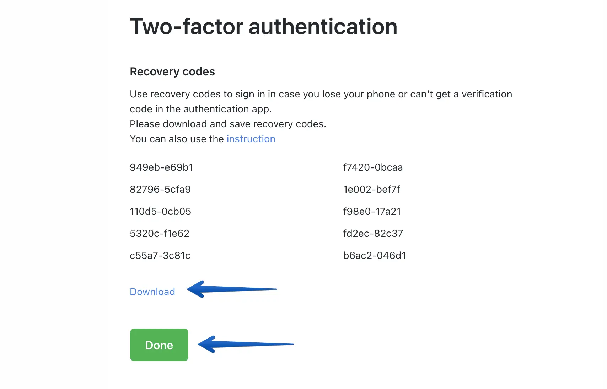
Task: Select recovery code 110d5-0cb05
Action: tap(160, 211)
